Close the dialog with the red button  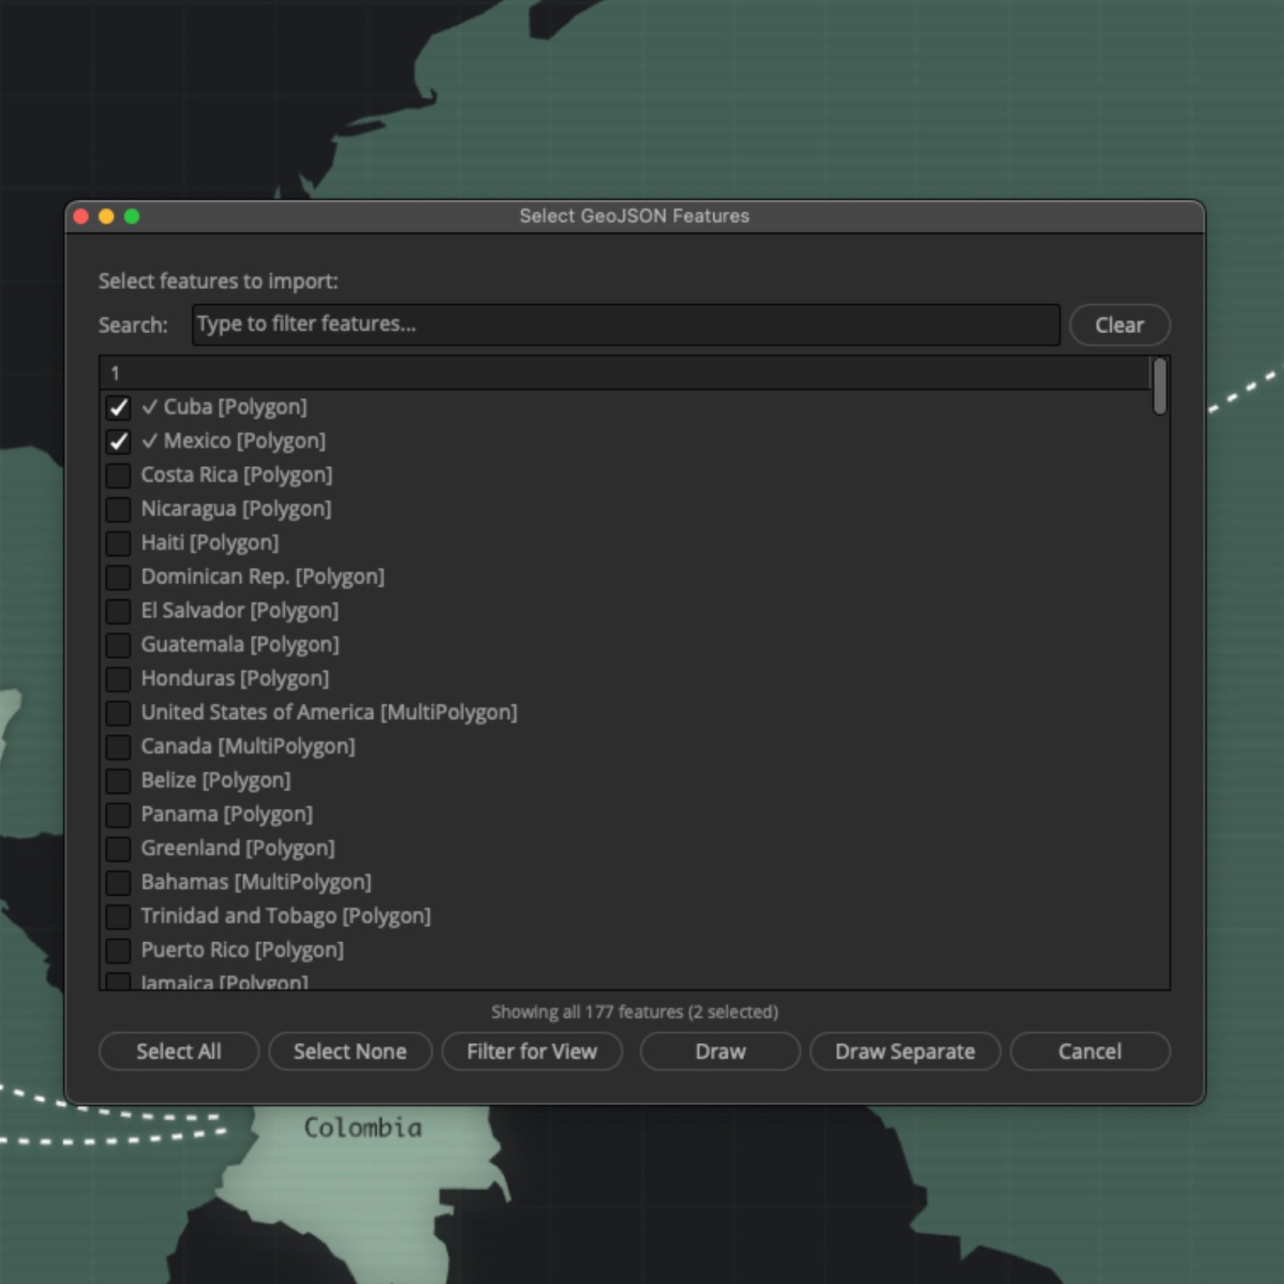(81, 217)
